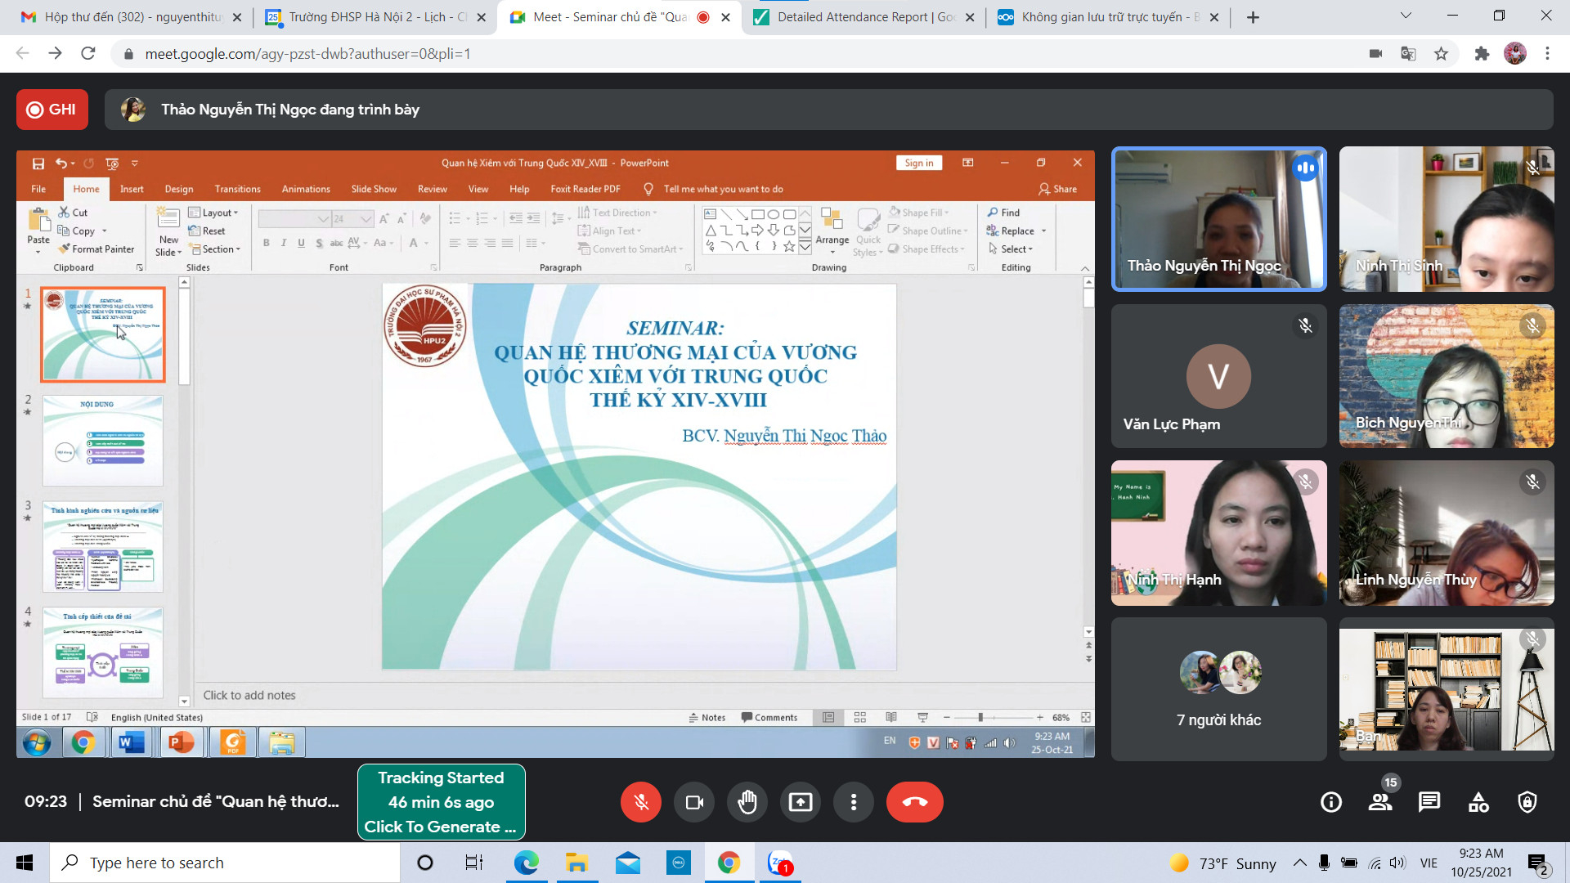
Task: Switch to Không gian lưu trữ trực tuyến tab
Action: [1109, 17]
